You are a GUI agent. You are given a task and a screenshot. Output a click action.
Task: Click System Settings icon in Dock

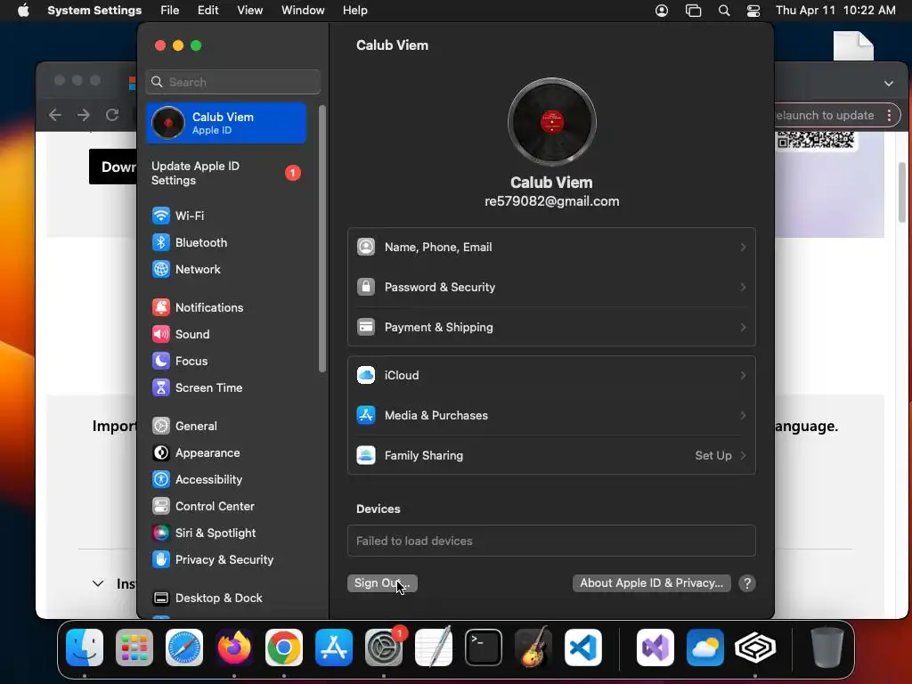click(384, 647)
